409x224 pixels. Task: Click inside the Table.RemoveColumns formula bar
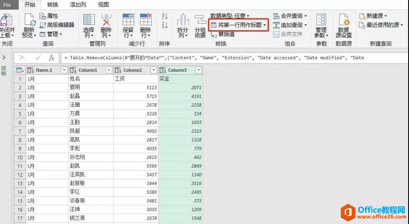point(234,58)
